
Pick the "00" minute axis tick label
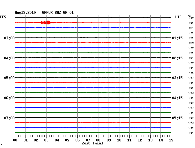tap(15, 140)
